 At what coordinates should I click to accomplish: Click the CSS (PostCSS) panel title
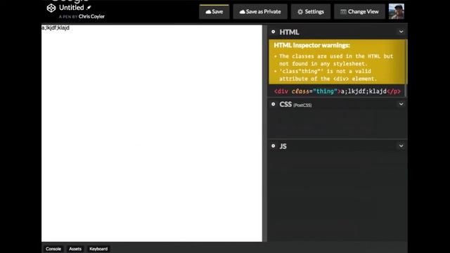(x=295, y=105)
